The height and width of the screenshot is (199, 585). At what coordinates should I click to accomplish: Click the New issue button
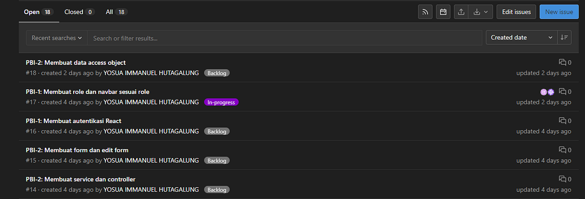click(x=559, y=12)
